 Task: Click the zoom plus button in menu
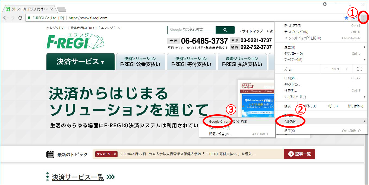pyautogui.click(x=346, y=69)
